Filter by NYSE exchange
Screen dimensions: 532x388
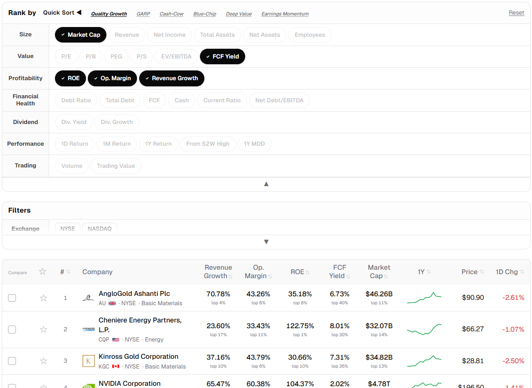(68, 229)
